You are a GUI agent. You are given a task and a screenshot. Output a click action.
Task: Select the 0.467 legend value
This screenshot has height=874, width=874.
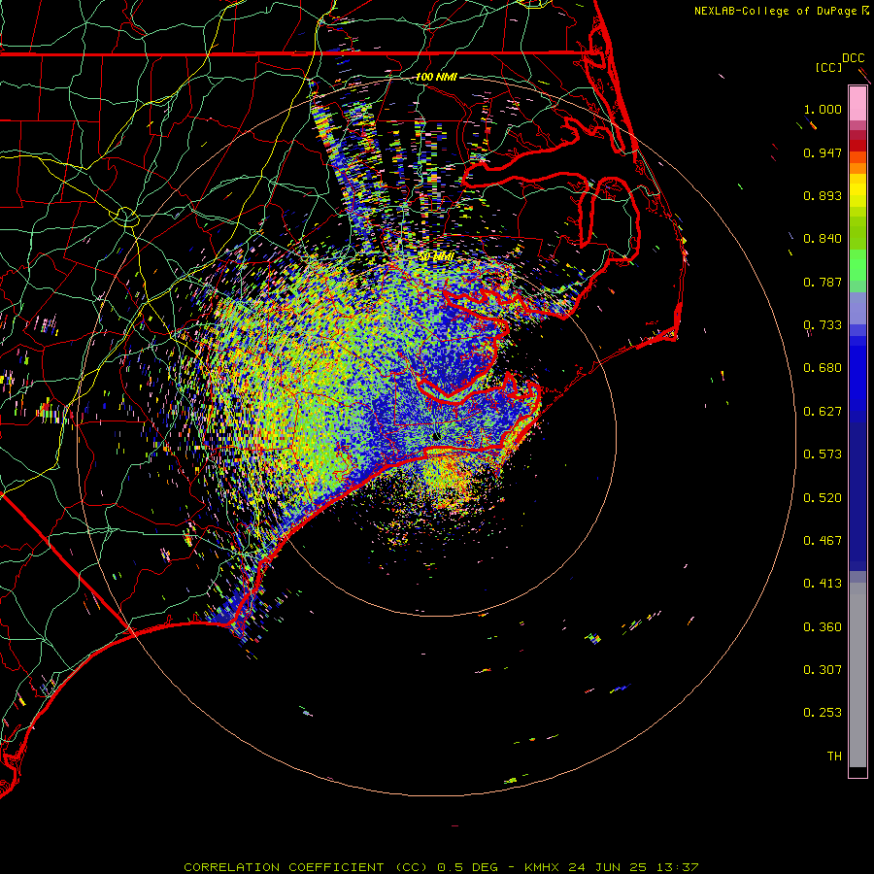(823, 541)
